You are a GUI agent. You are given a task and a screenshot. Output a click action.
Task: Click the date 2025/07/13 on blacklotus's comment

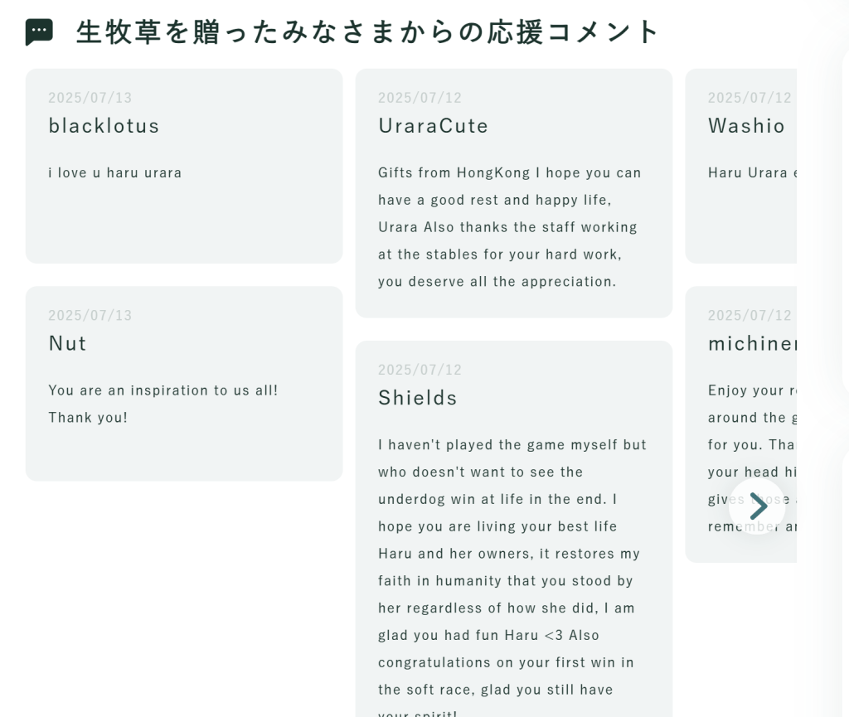(90, 97)
